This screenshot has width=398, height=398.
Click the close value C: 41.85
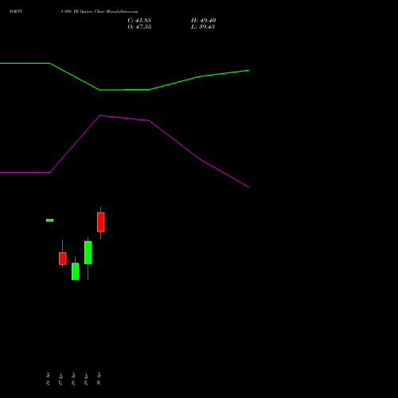tap(139, 21)
